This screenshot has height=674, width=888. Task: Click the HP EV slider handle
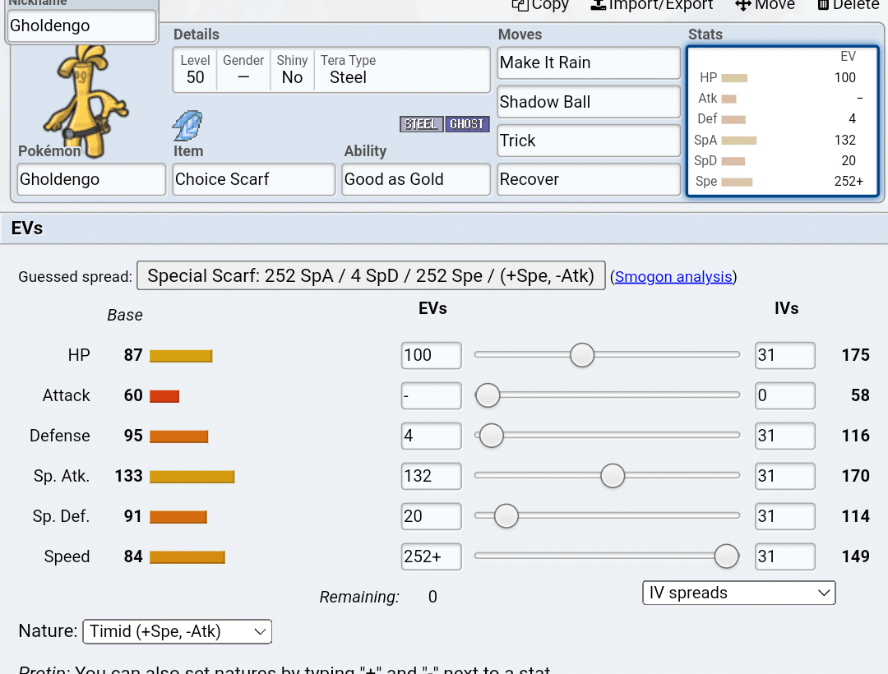pyautogui.click(x=581, y=355)
